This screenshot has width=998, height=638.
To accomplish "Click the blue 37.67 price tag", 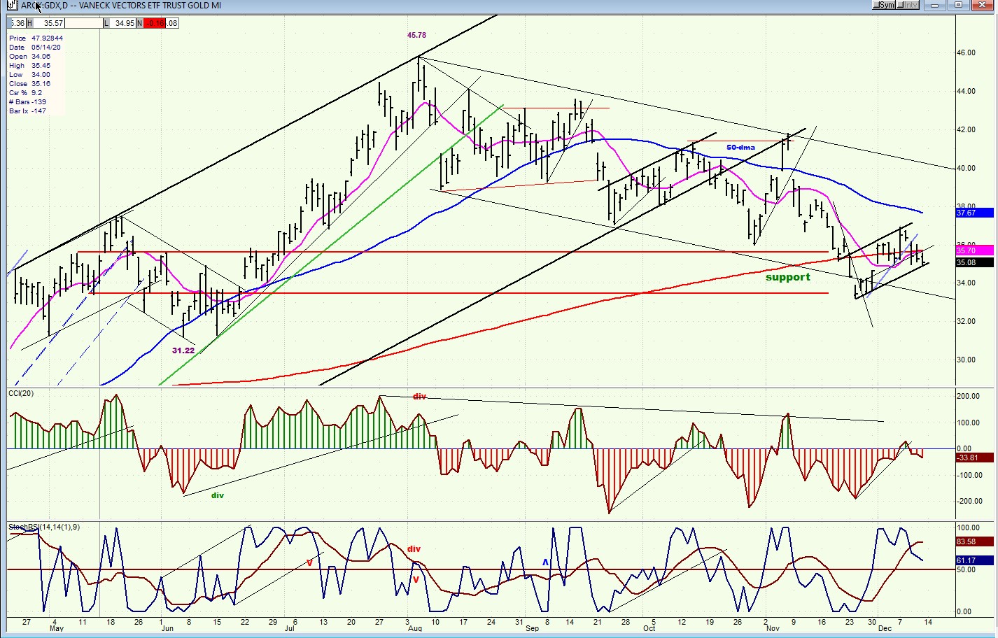I will click(975, 213).
